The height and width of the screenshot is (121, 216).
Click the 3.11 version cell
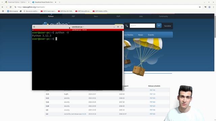pos(47,102)
